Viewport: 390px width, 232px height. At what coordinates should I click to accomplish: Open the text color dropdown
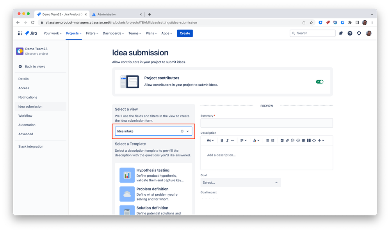(x=256, y=140)
